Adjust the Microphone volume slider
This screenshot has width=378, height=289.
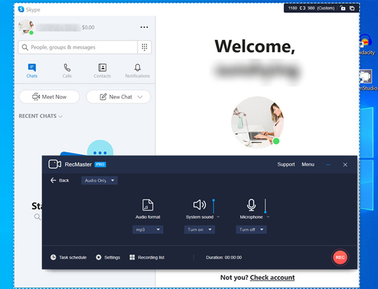(x=265, y=206)
